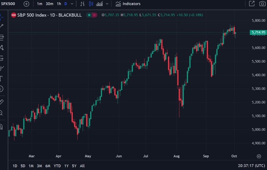Select the patterns drawing tool
This screenshot has width=267, height=170.
(x=2, y=48)
